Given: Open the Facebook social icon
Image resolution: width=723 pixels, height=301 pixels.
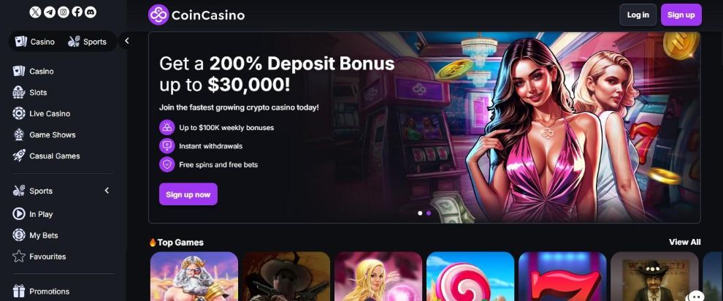Looking at the screenshot, I should click(77, 12).
